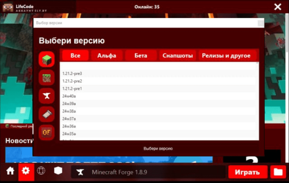Choose the dirt block version type icon
289x183 pixels.
pos(46,77)
